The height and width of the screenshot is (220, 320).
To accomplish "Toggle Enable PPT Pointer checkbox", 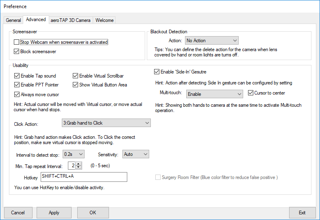I will (17, 85).
